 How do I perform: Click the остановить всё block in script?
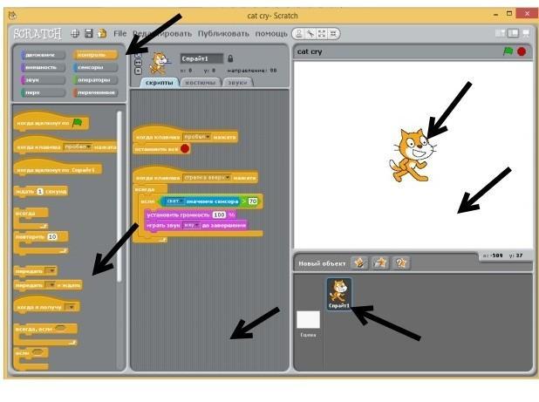click(161, 149)
